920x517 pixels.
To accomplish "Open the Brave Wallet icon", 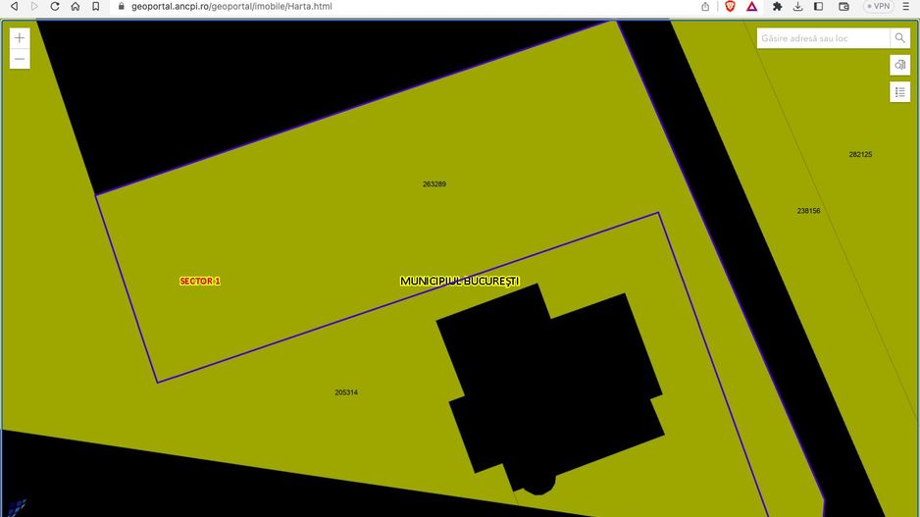I will [843, 6].
